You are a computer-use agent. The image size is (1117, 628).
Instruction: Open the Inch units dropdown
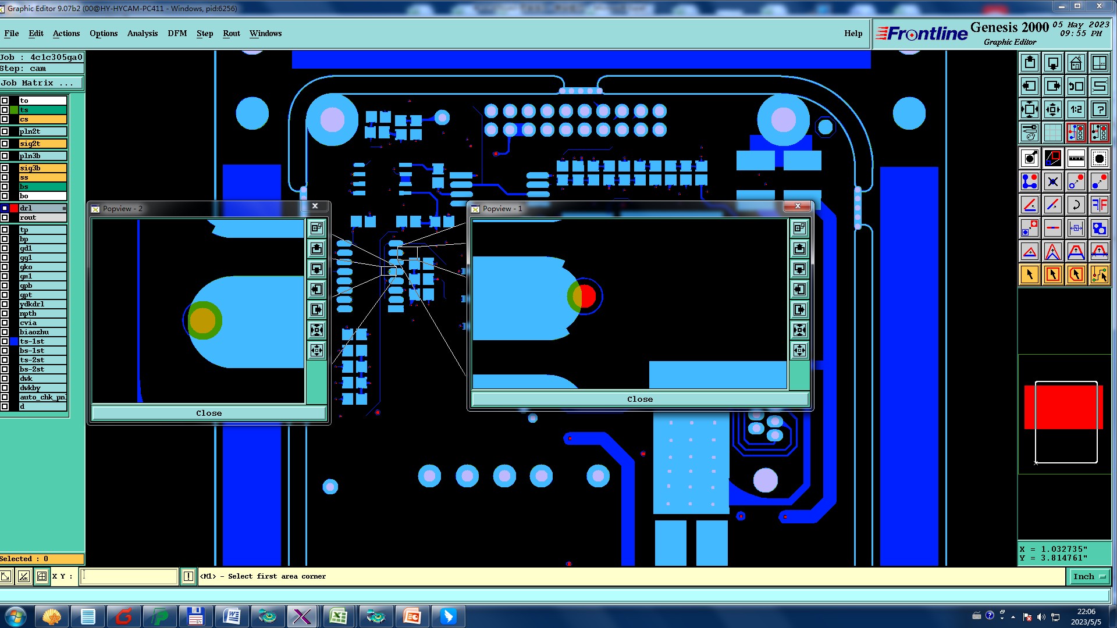click(1088, 576)
